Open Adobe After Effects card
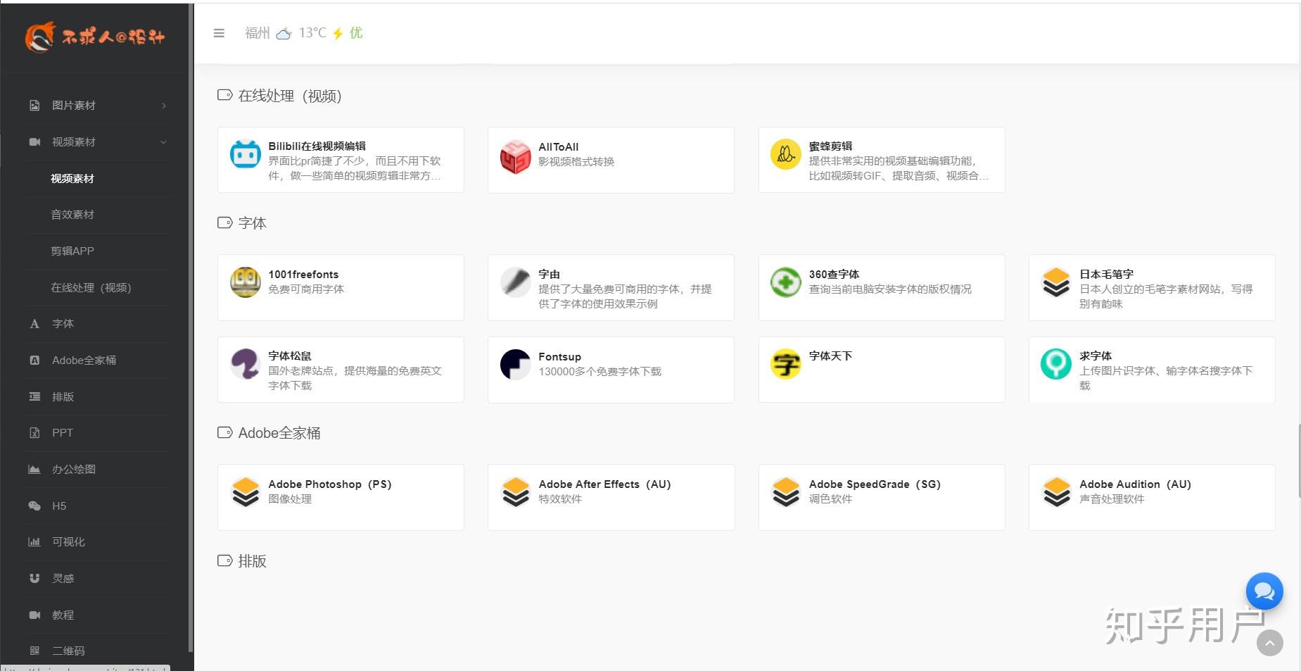1301x671 pixels. coord(611,497)
